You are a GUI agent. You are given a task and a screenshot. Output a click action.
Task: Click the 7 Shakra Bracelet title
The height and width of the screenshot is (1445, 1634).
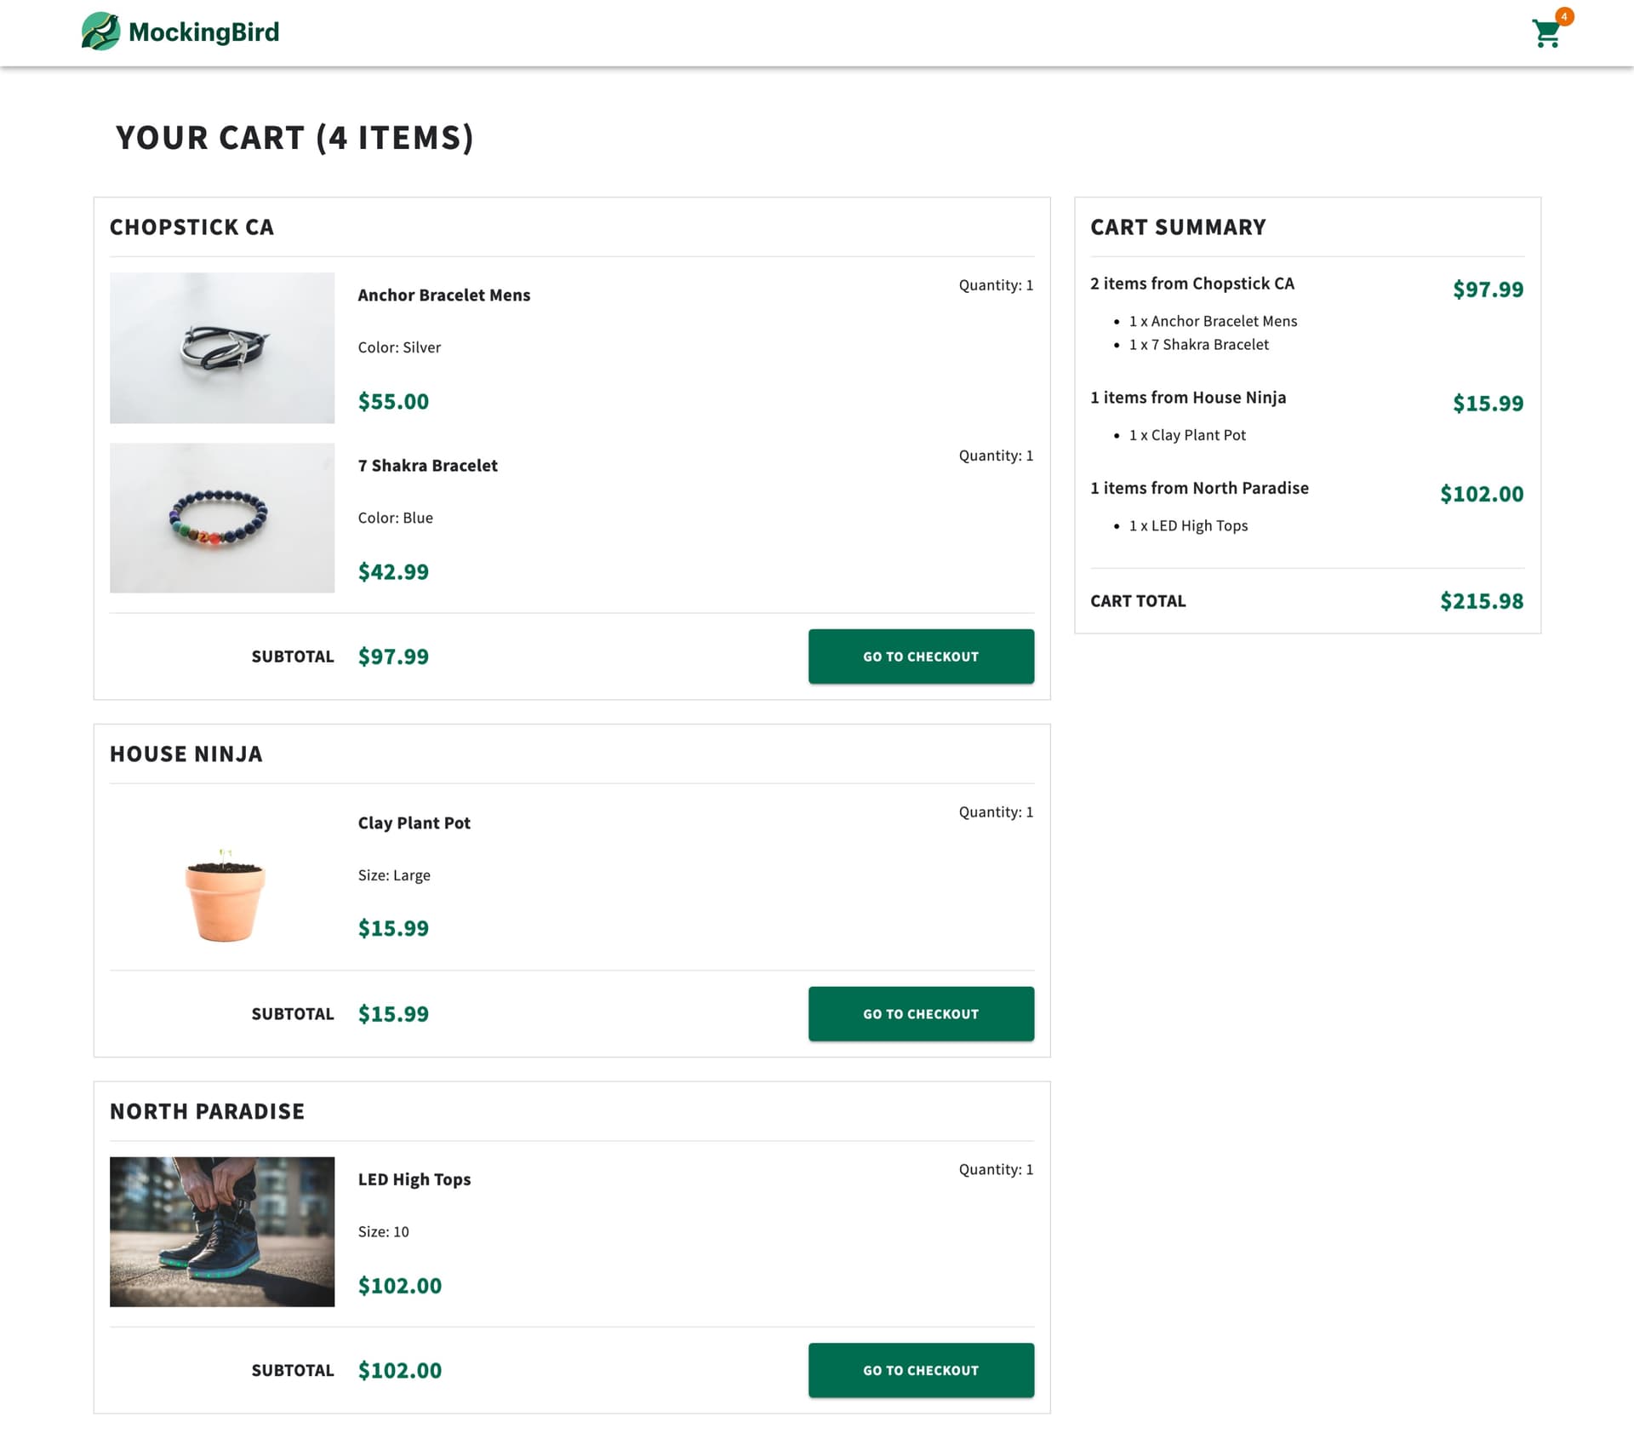point(427,465)
